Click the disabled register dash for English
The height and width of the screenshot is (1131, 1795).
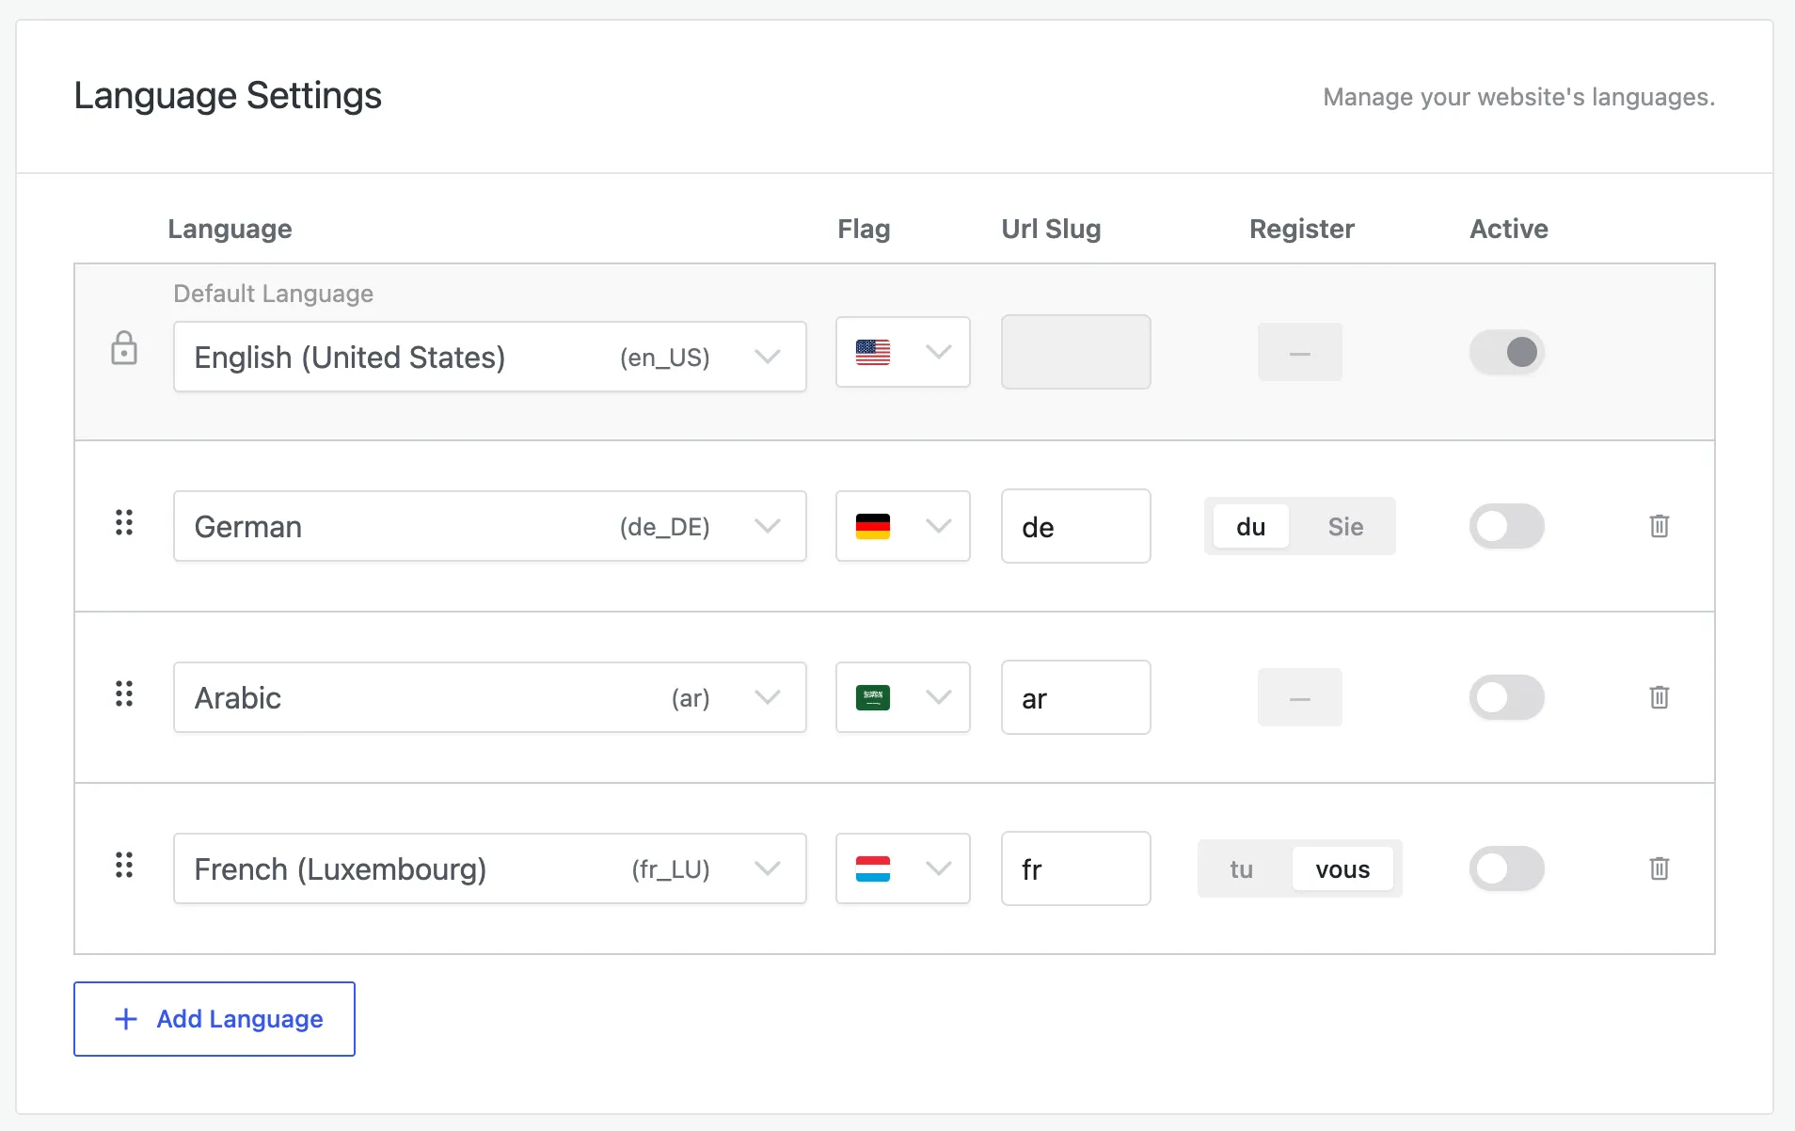(1300, 352)
